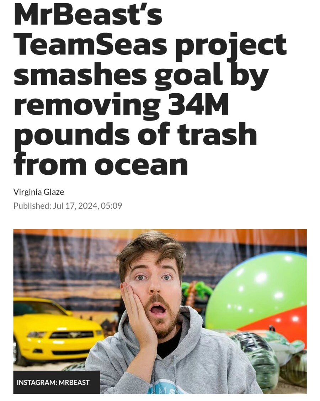Click the author name Virginia Glaze
This screenshot has width=320, height=401.
click(39, 192)
